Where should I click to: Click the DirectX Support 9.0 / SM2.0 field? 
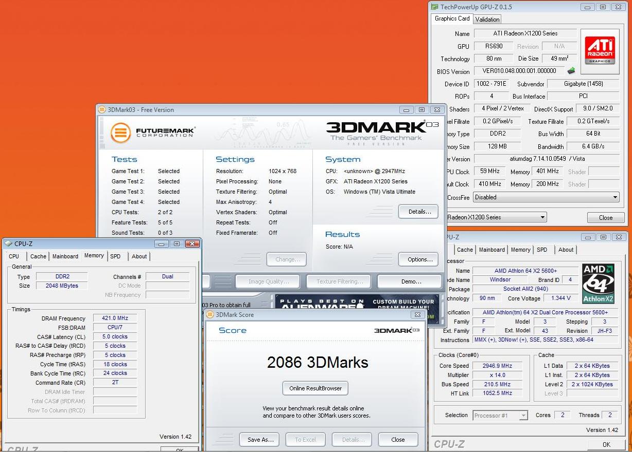coord(598,109)
